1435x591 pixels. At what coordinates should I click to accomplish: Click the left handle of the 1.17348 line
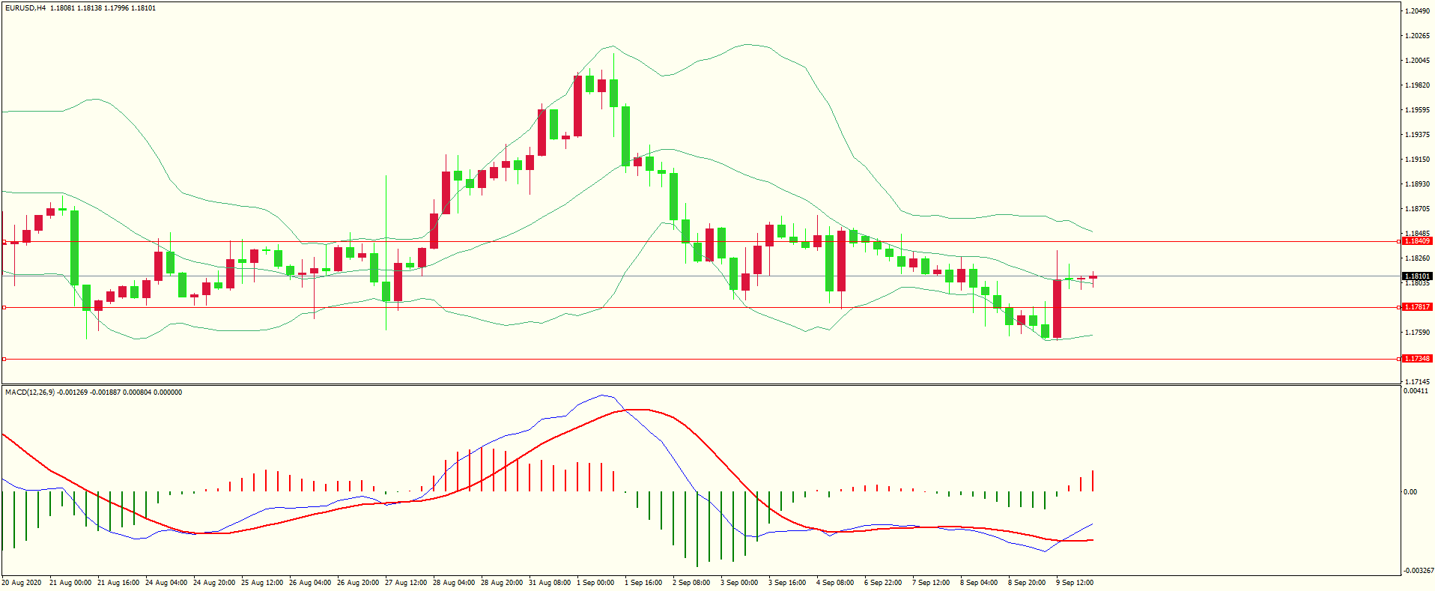tap(4, 360)
